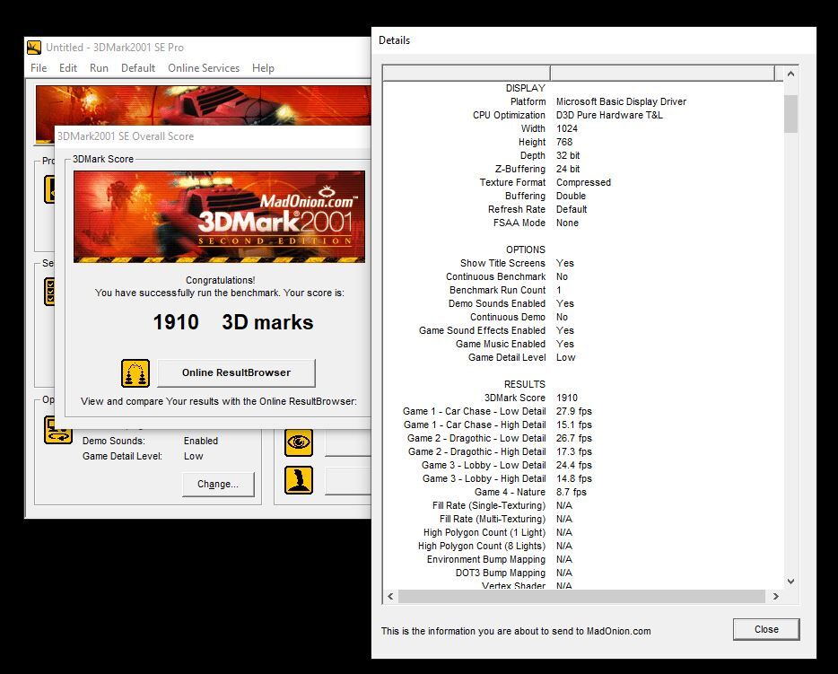
Task: Click the Details horizontal scrollbar thumb
Action: click(x=581, y=596)
